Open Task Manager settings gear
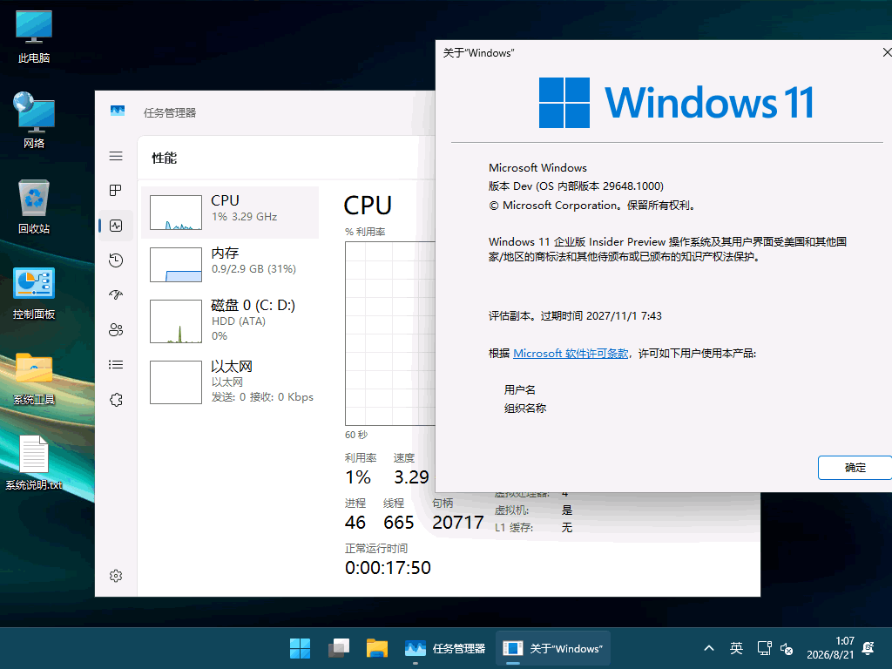The image size is (892, 669). point(116,576)
